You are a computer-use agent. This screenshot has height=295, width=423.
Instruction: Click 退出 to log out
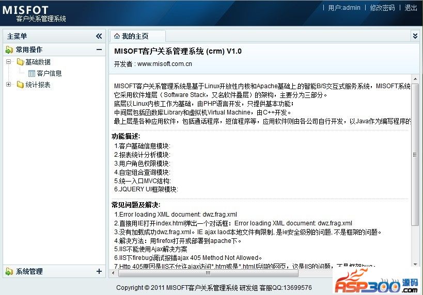click(411, 8)
